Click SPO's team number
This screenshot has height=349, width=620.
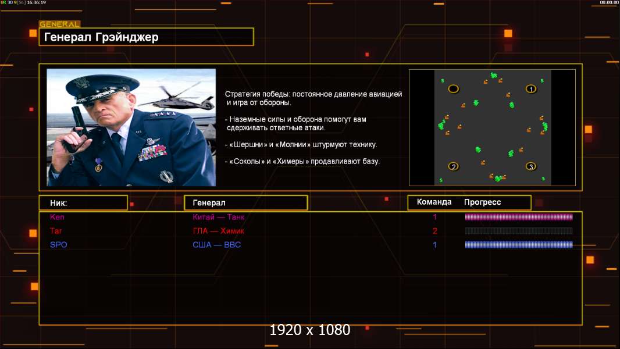coord(434,245)
